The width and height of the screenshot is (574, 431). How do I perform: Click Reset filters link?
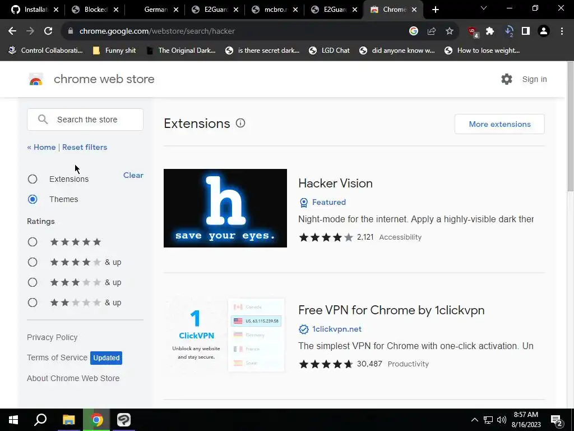point(85,147)
